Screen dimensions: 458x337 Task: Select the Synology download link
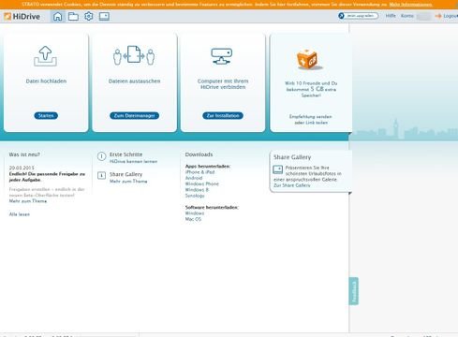pos(195,196)
